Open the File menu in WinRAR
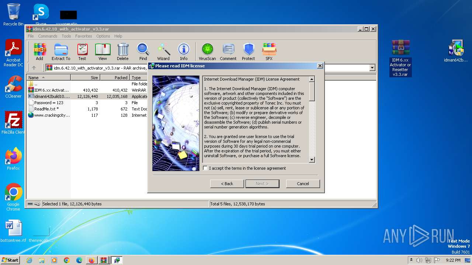The height and width of the screenshot is (265, 472). click(x=31, y=36)
